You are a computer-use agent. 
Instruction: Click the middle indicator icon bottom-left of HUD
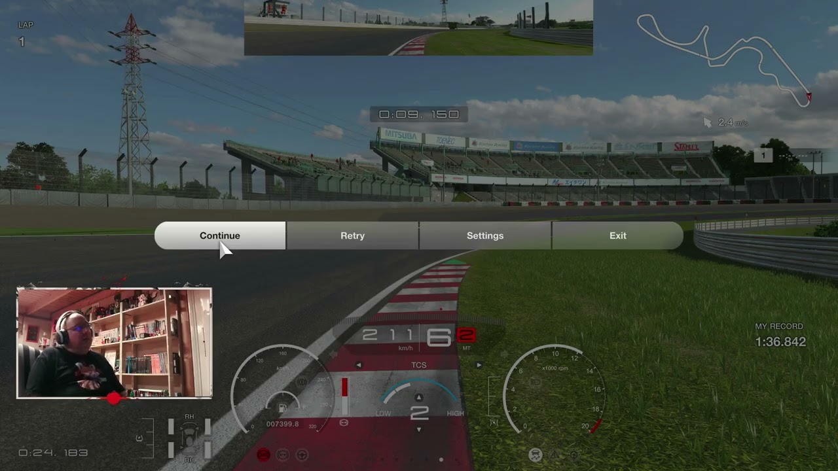click(283, 455)
